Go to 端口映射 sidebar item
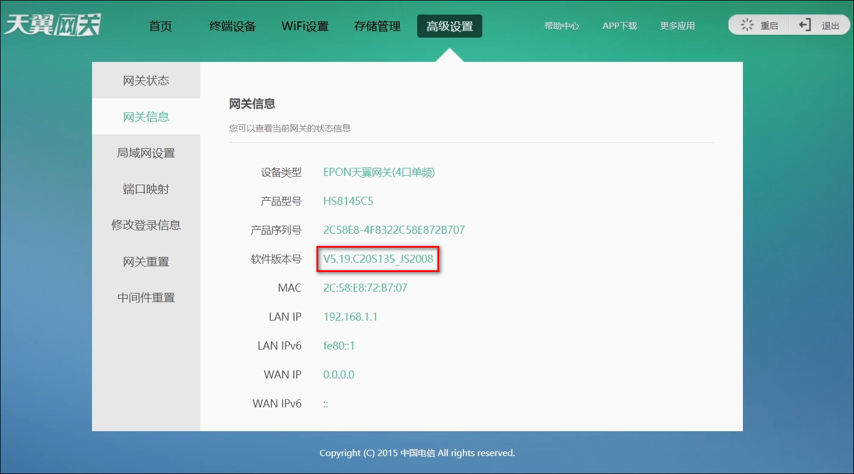 pos(146,189)
